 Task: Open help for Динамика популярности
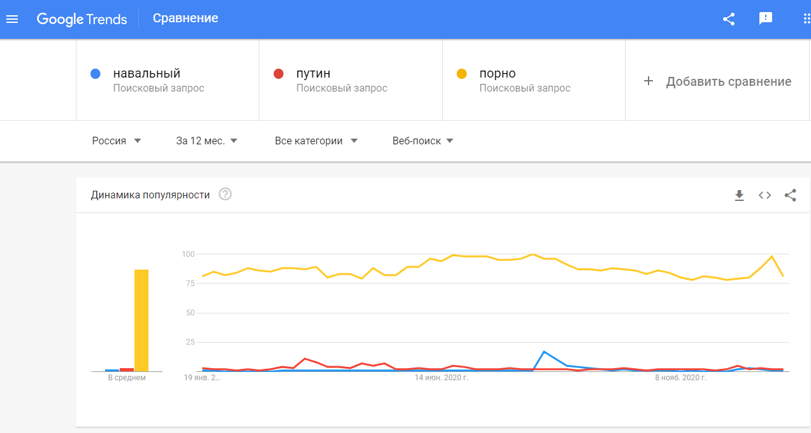[x=225, y=195]
